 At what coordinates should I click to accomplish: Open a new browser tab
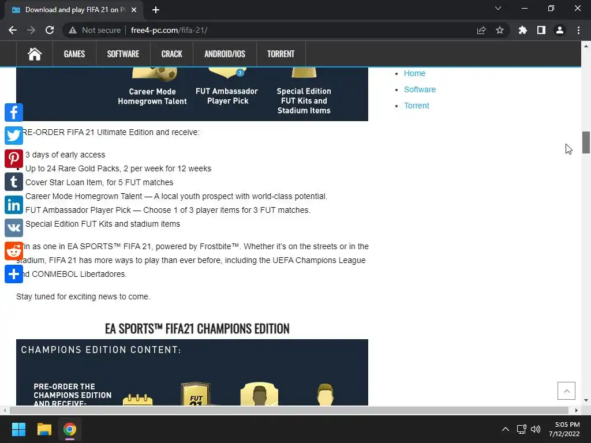(x=156, y=10)
